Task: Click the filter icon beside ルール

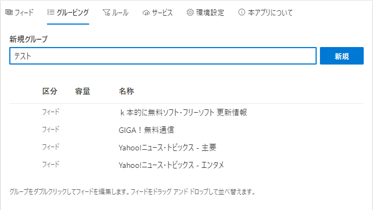Action: click(x=106, y=13)
